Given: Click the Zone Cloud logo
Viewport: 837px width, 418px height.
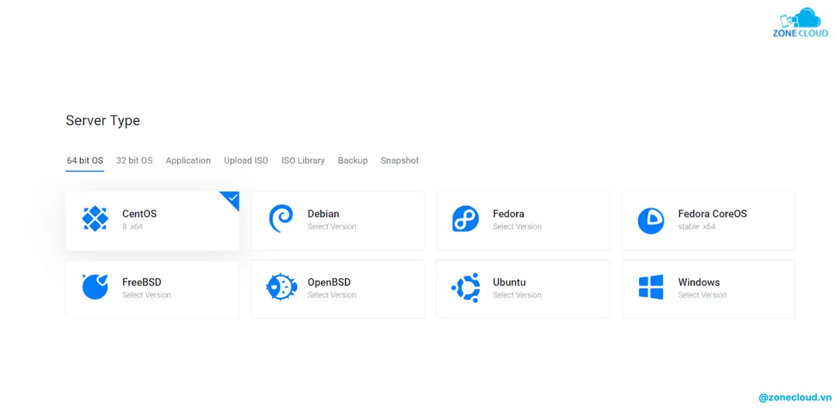Looking at the screenshot, I should [799, 23].
